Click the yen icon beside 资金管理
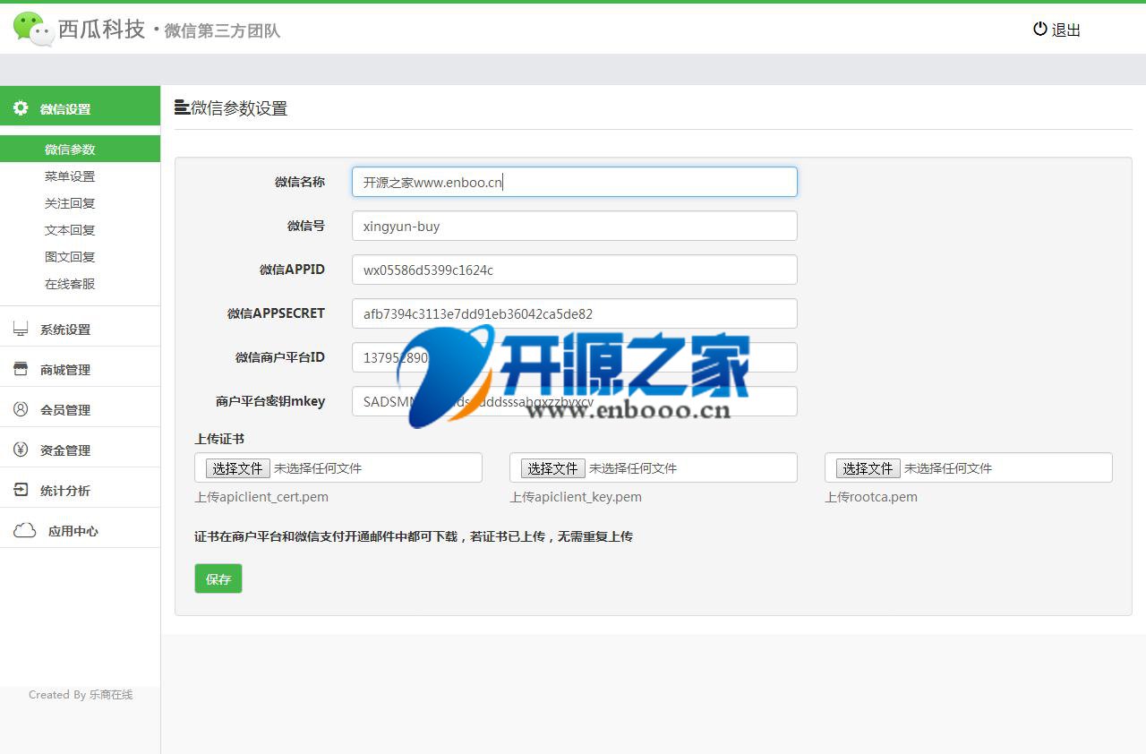The width and height of the screenshot is (1146, 754). [x=21, y=450]
